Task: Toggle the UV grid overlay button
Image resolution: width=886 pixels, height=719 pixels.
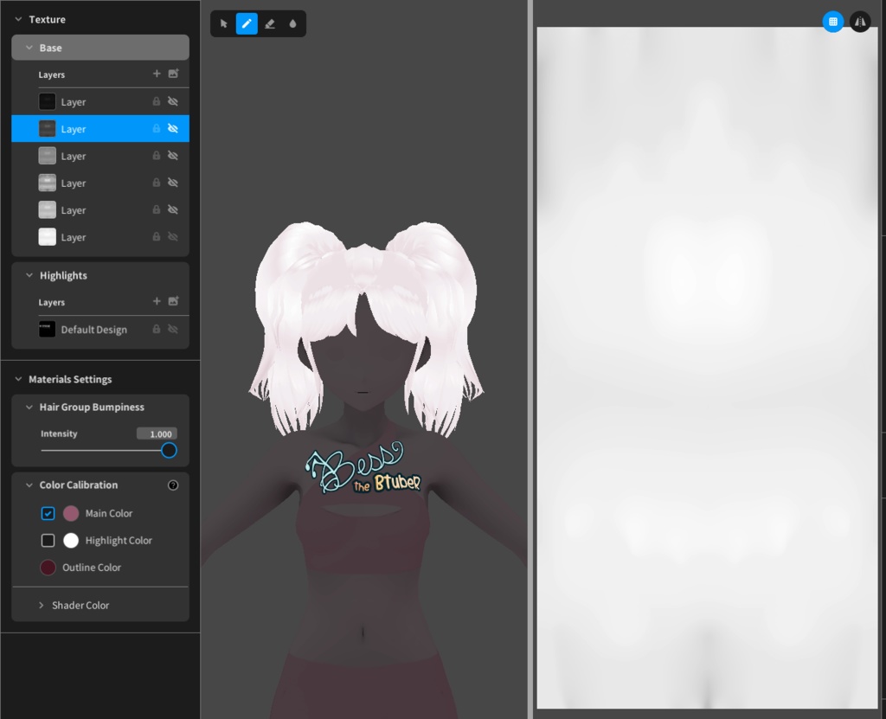Action: pyautogui.click(x=832, y=22)
